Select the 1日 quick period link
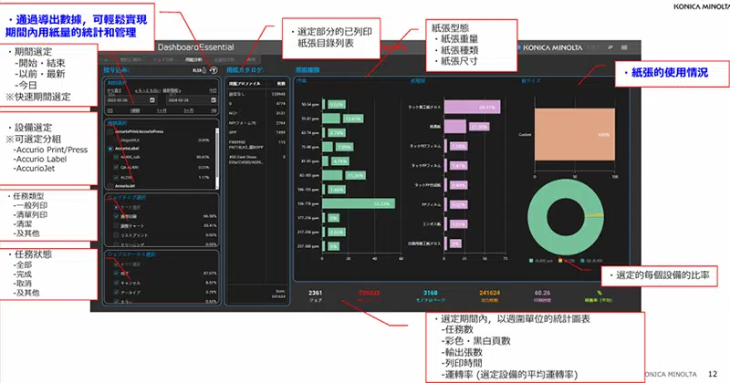Viewport: 730px width, 383px height. [109, 110]
